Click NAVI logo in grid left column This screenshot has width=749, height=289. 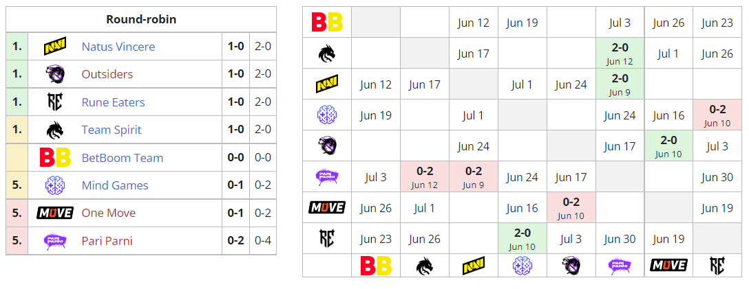click(326, 85)
